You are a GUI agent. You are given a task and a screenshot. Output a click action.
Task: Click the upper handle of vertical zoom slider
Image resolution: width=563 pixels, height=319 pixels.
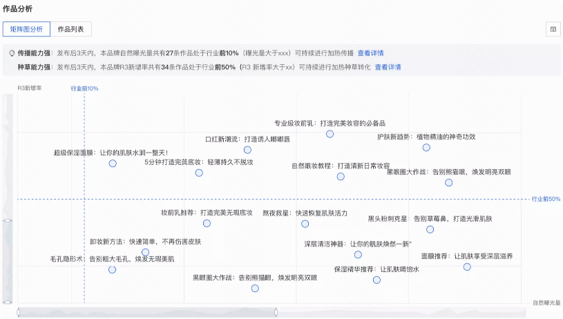[8, 220]
